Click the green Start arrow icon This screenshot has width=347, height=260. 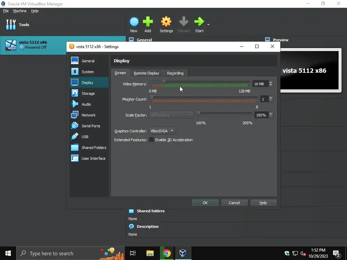pos(199,22)
